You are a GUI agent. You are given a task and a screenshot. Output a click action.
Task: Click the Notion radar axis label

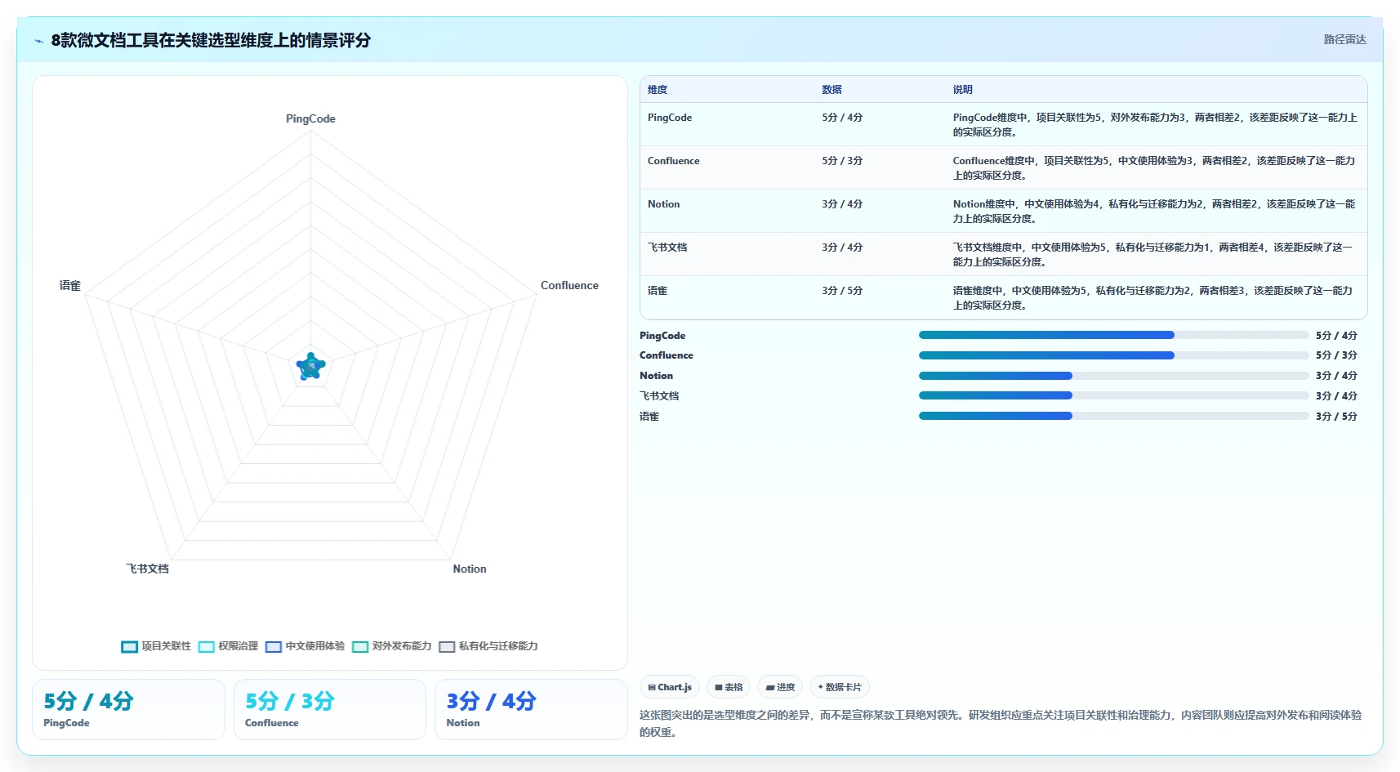pyautogui.click(x=470, y=569)
